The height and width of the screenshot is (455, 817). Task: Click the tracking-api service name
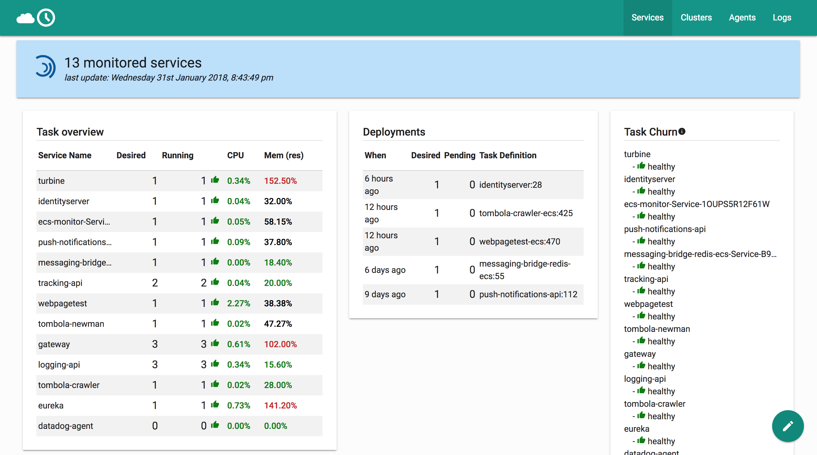60,283
